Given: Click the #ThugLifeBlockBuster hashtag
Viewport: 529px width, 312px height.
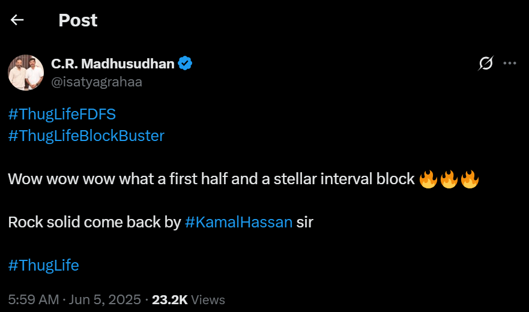Looking at the screenshot, I should (86, 136).
